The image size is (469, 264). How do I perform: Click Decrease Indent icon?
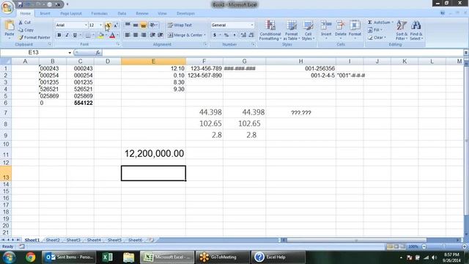(152, 35)
